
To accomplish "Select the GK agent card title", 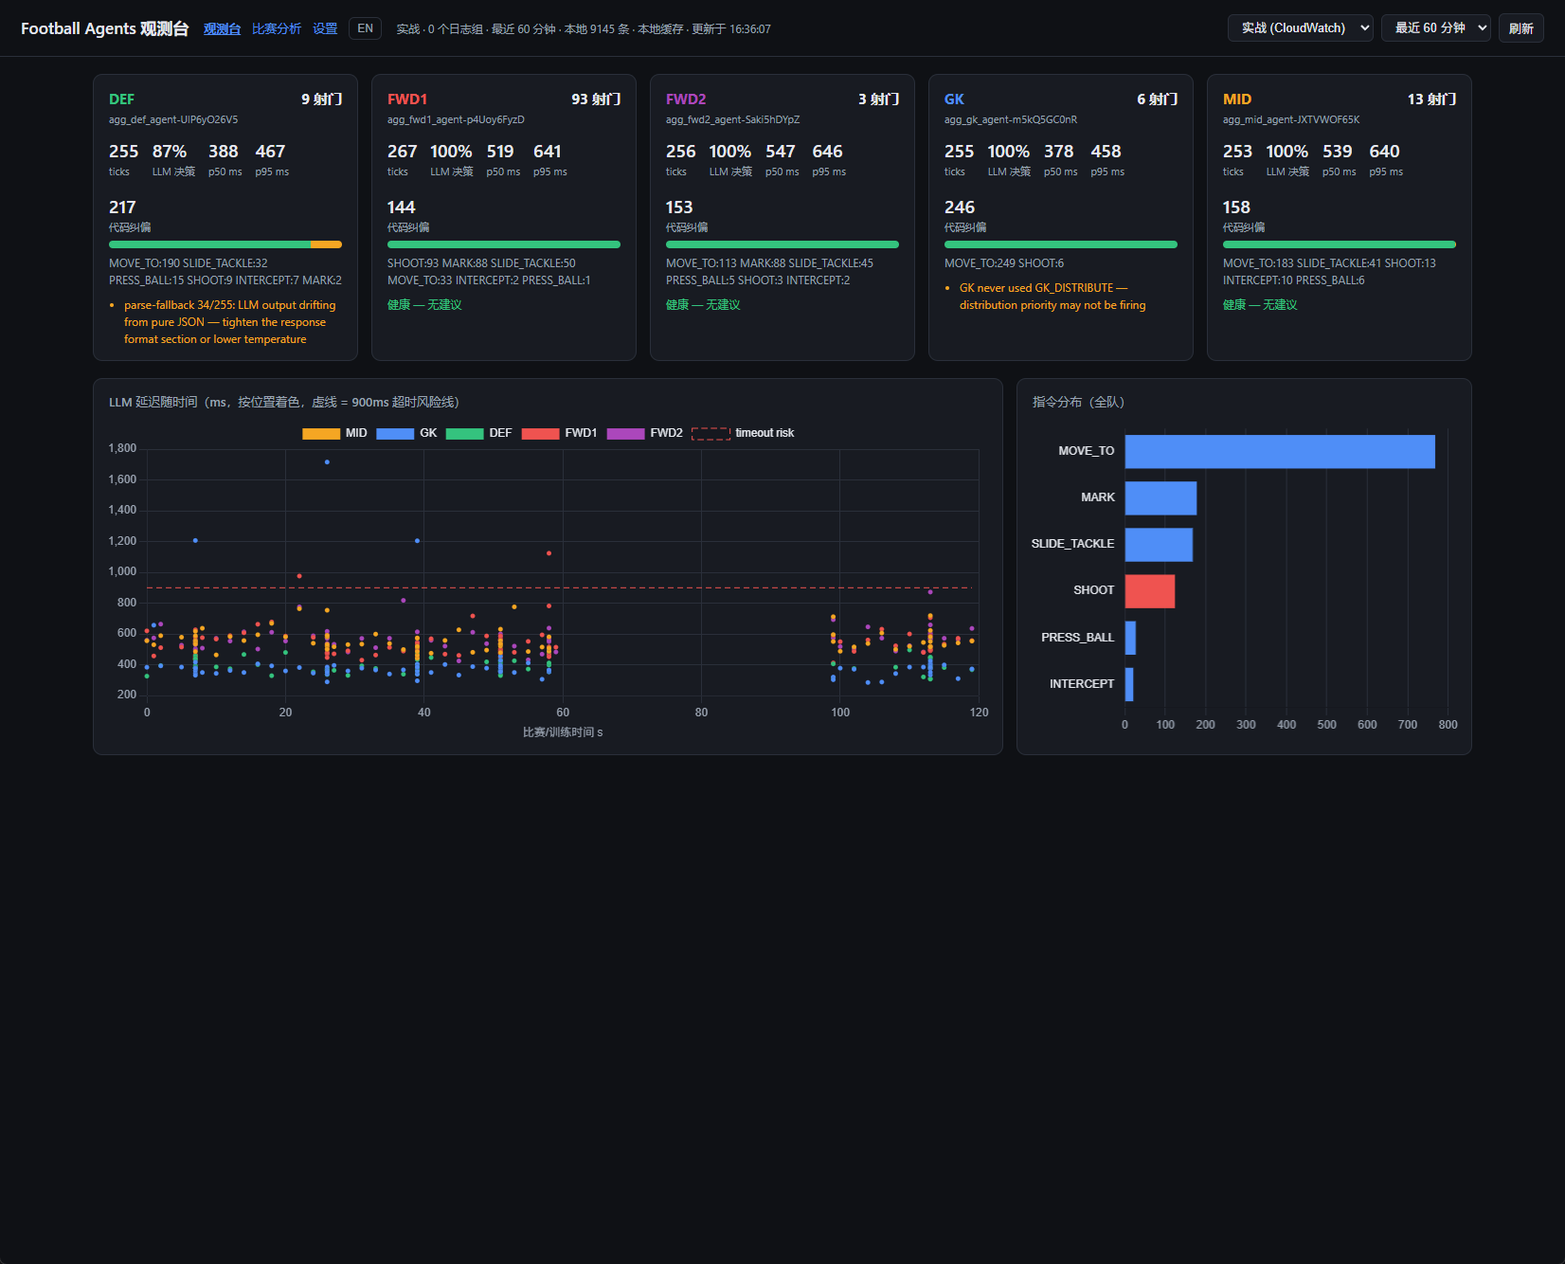I will [954, 99].
